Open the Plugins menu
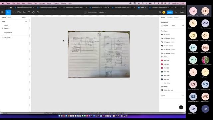The height and width of the screenshot is (120, 213). [56, 3]
